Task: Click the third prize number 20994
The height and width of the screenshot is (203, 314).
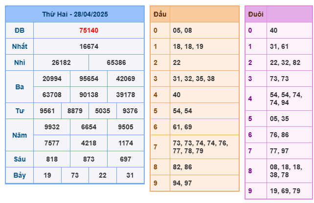Action: [52, 79]
